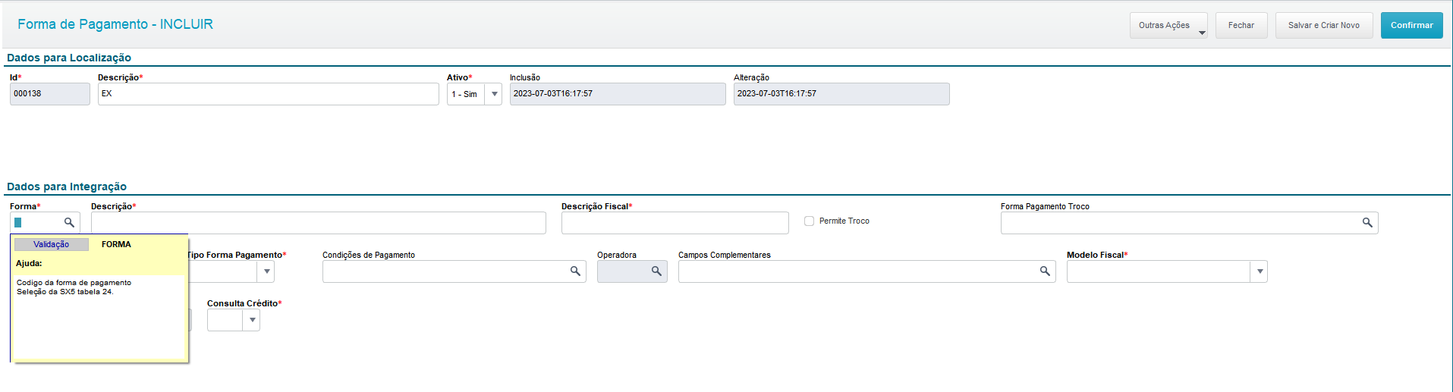This screenshot has width=1453, height=392.
Task: Click Condições de Pagamento search icon
Action: coord(575,271)
